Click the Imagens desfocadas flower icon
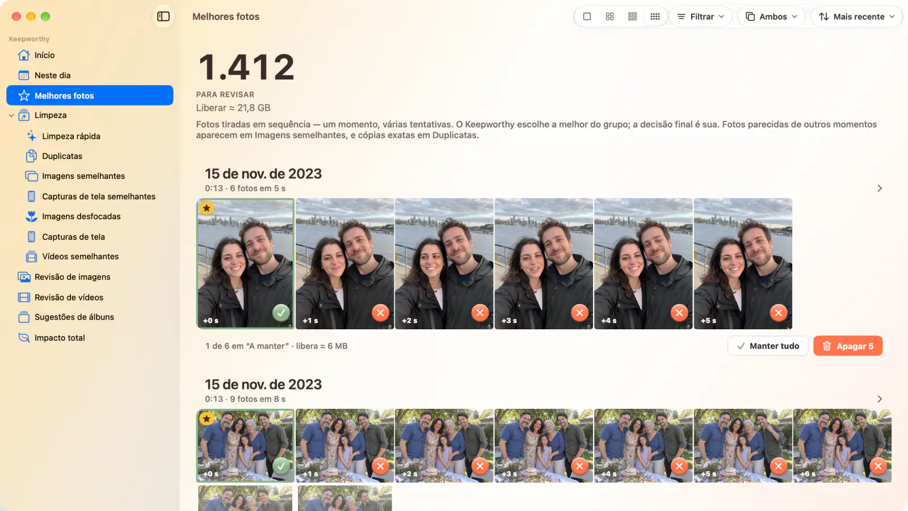The image size is (908, 511). (x=32, y=216)
